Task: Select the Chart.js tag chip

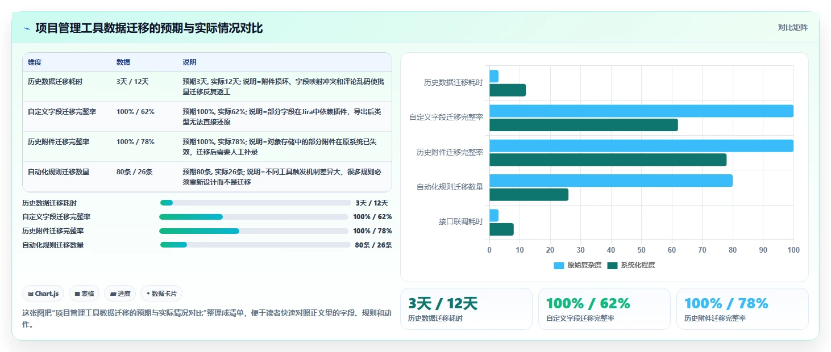Action: (x=44, y=294)
